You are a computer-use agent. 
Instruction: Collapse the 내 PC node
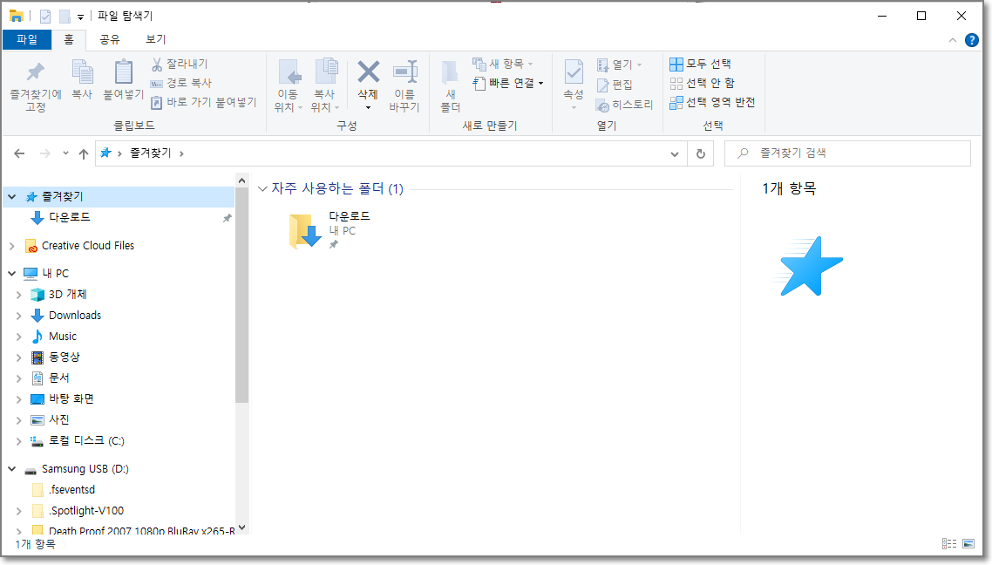click(12, 273)
